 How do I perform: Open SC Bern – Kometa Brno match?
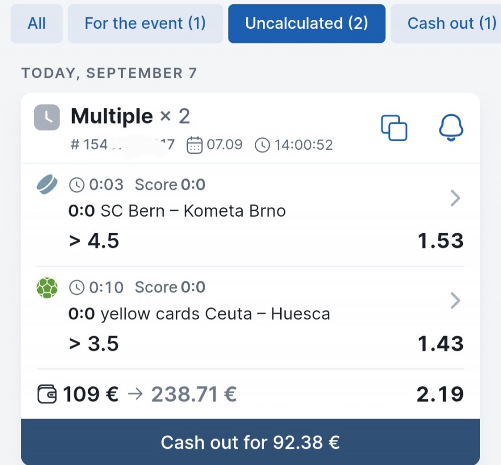tap(193, 211)
